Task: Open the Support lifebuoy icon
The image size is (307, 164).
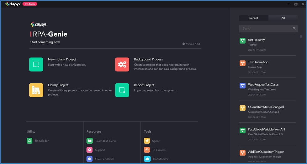Action: [x=89, y=150]
